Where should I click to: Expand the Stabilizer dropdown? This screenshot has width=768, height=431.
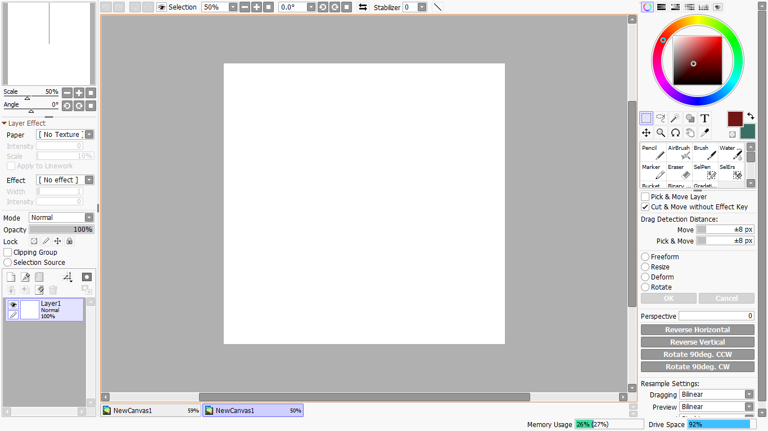(422, 7)
